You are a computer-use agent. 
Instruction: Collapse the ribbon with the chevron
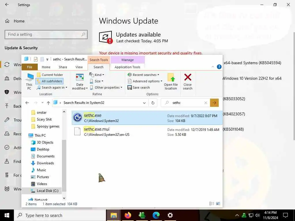pos(213,67)
